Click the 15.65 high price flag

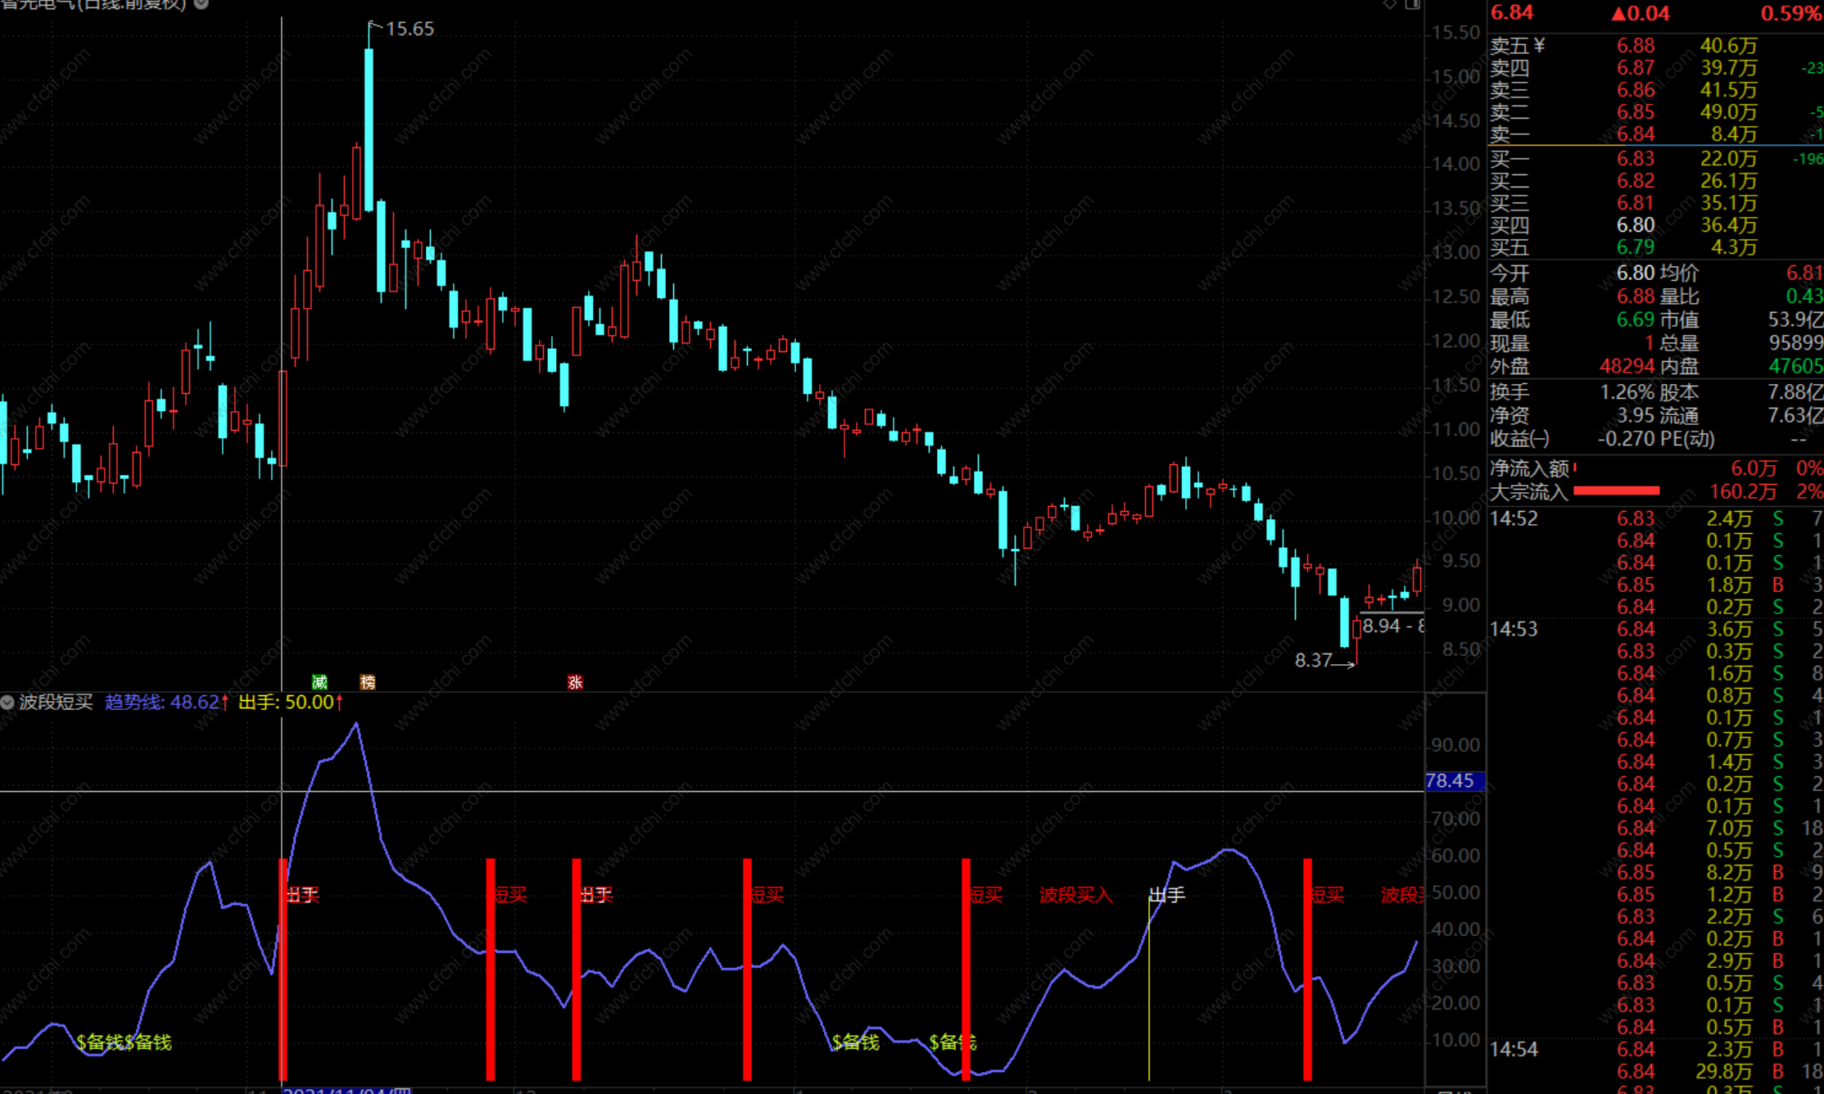tap(409, 29)
